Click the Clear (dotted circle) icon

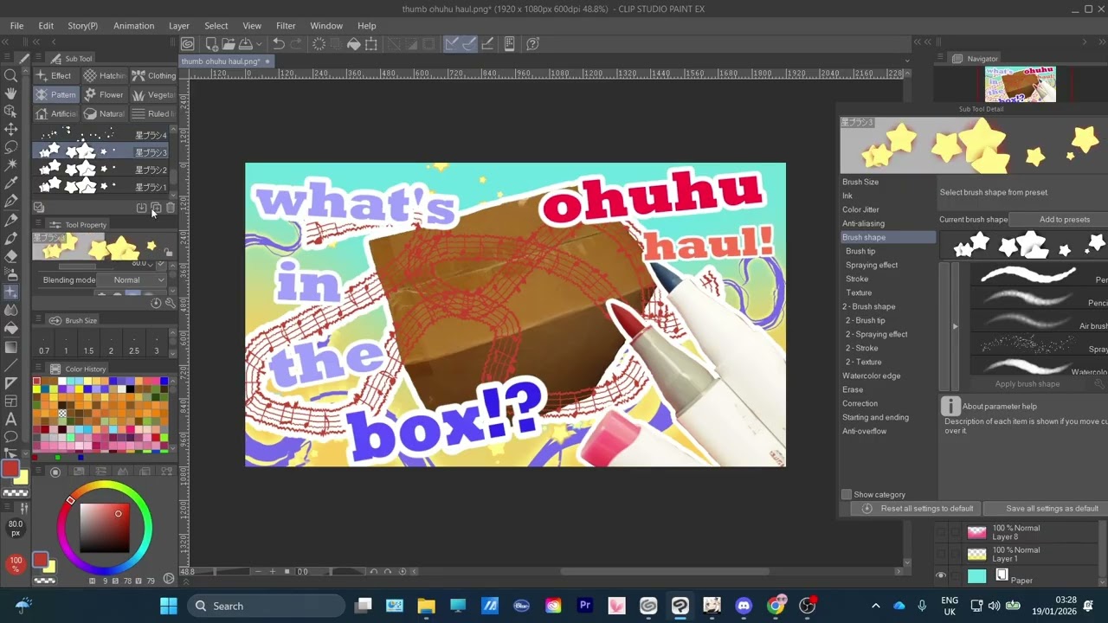tap(319, 44)
